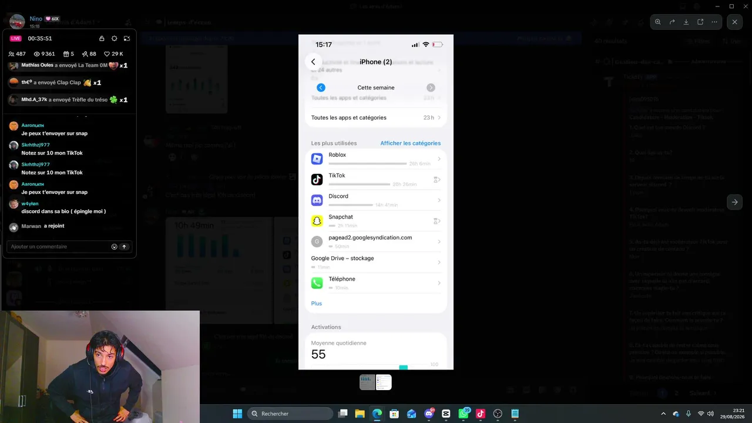
Task: Open the Discord usage row
Action: pos(376,200)
